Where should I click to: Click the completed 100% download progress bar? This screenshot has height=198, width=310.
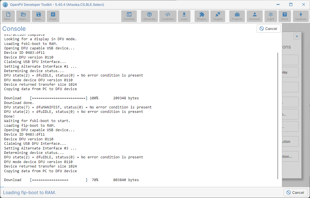59,98
